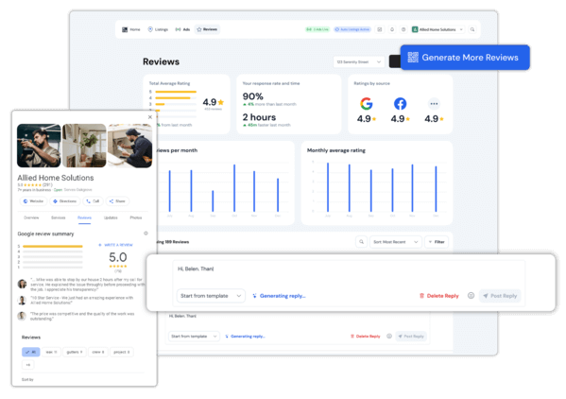Click the 4.9 Total Average Rating value
The image size is (566, 399).
tap(210, 102)
